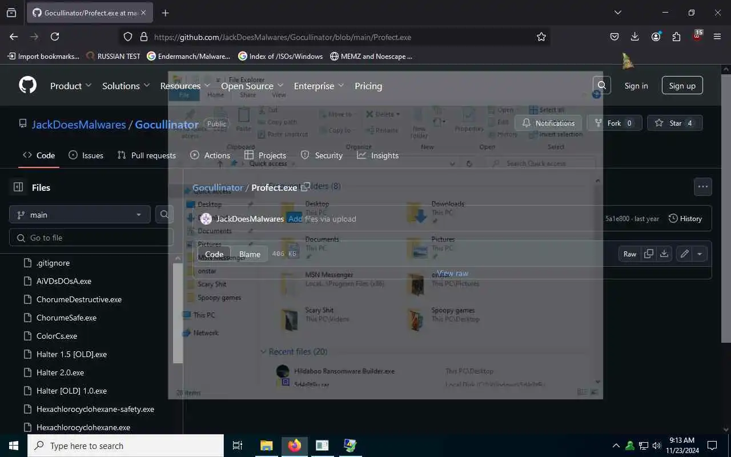Image resolution: width=731 pixels, height=457 pixels.
Task: Open a new browser tab
Action: pyautogui.click(x=165, y=13)
